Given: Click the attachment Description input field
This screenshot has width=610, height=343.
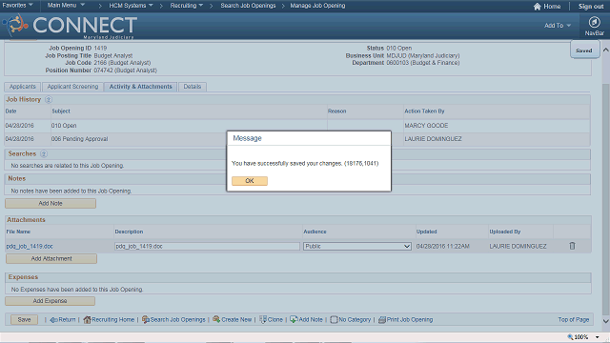Looking at the screenshot, I should point(207,246).
